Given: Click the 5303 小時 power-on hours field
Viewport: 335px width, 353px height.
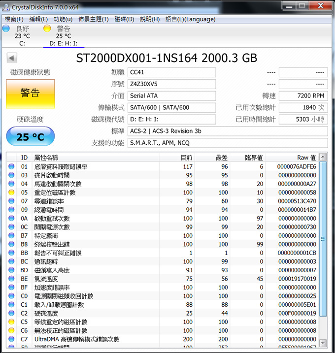Looking at the screenshot, I should pos(303,119).
